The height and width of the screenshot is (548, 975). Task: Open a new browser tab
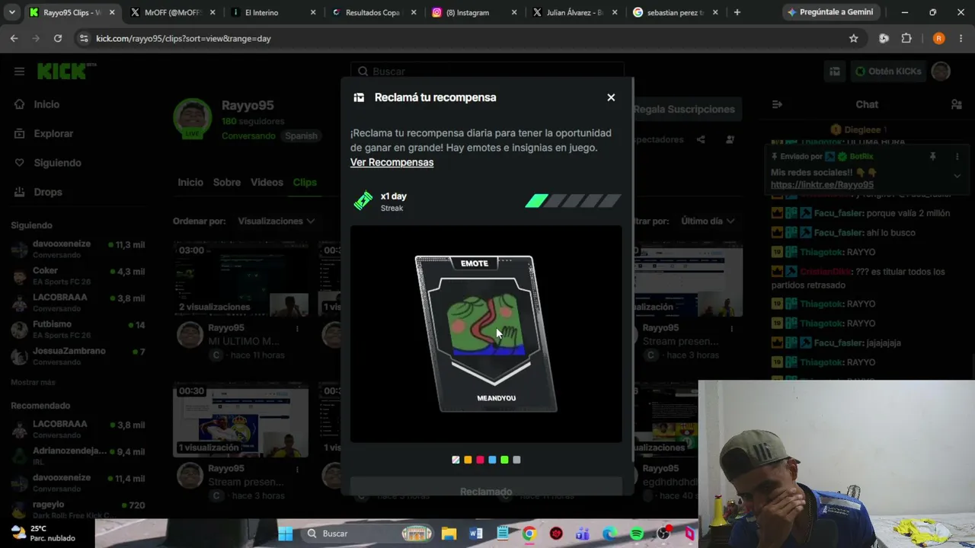(x=737, y=12)
